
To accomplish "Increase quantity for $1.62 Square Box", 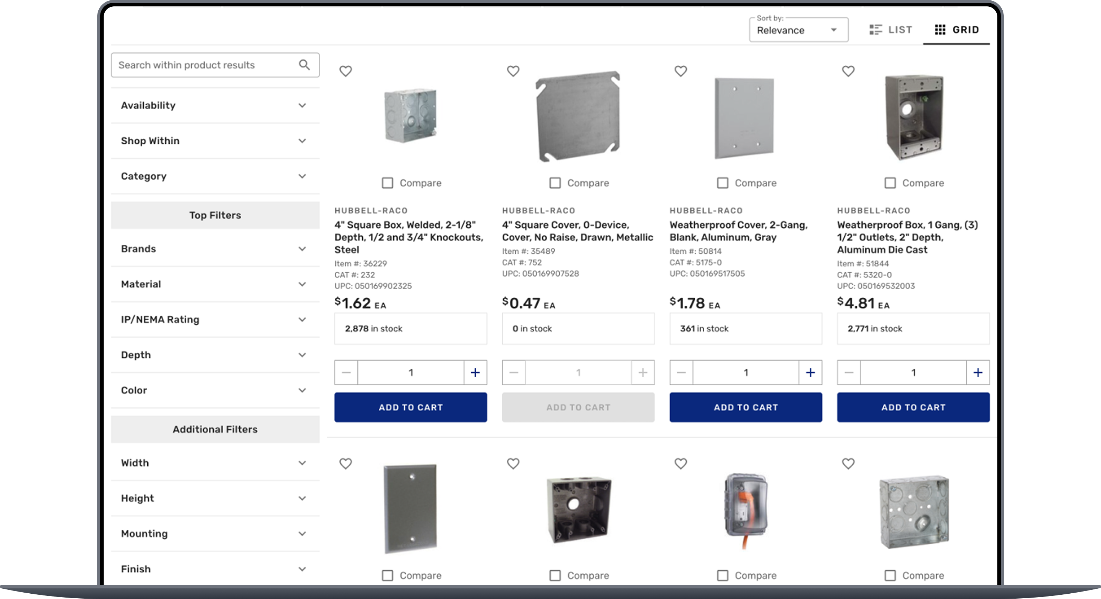I will tap(475, 373).
